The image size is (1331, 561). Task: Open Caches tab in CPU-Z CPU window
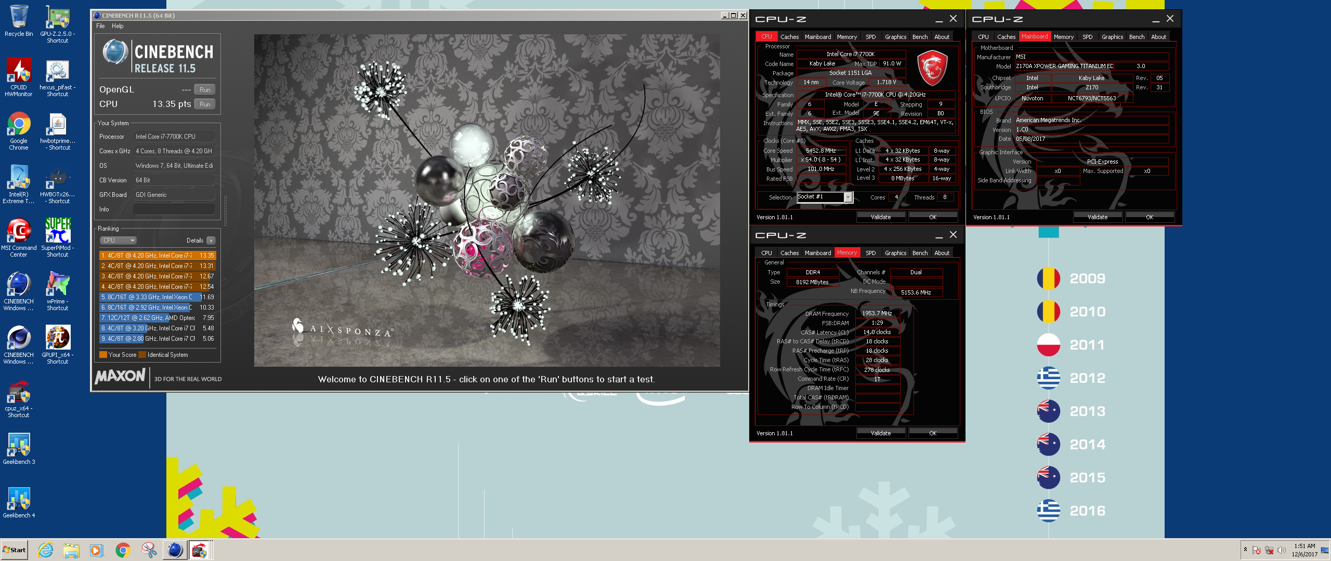click(x=789, y=37)
